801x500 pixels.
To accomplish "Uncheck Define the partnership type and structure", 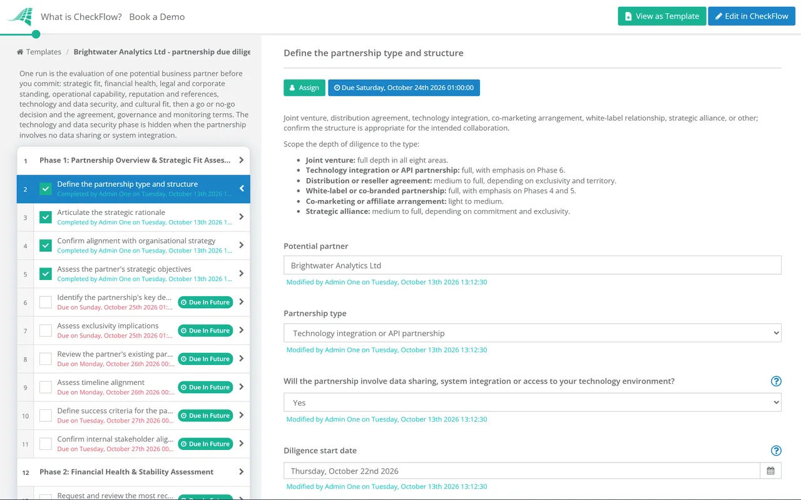I will click(46, 189).
